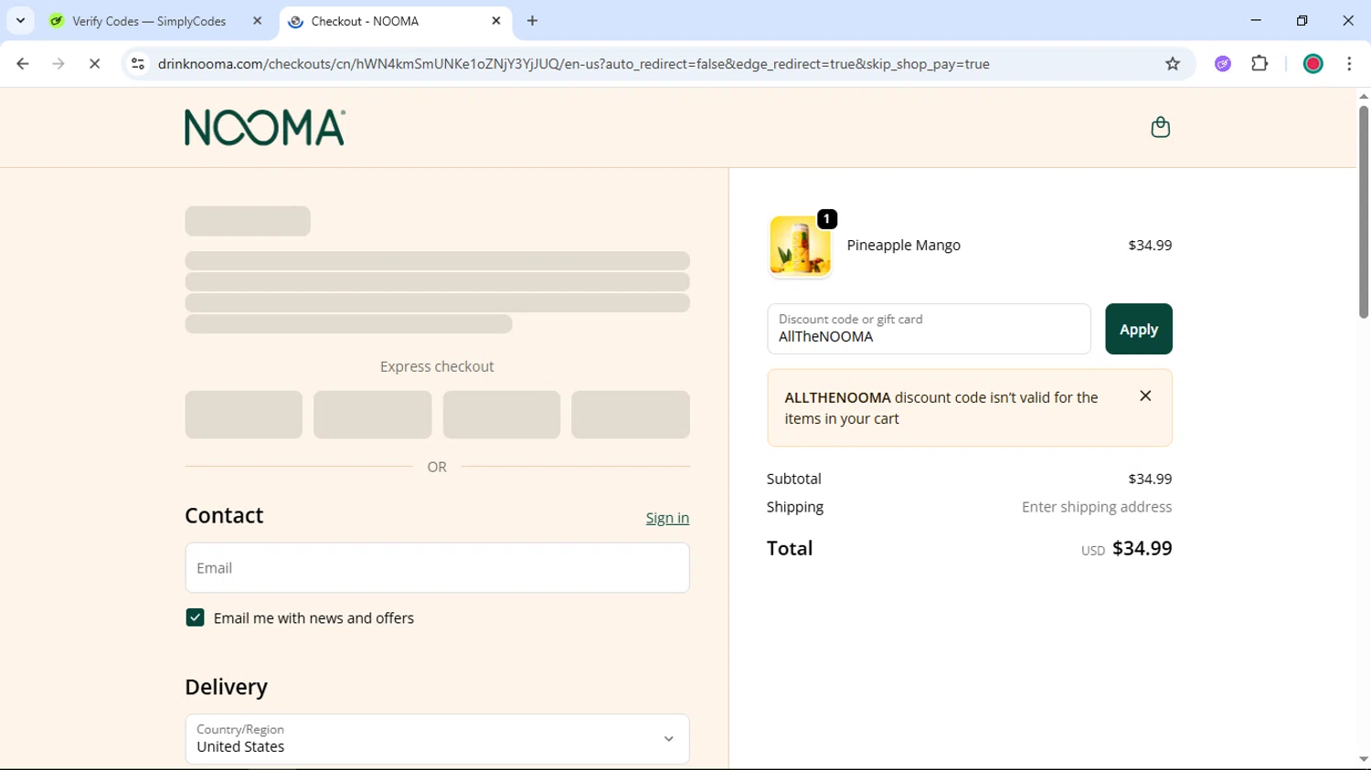Click the Pineapple Mango product name

[x=903, y=246]
